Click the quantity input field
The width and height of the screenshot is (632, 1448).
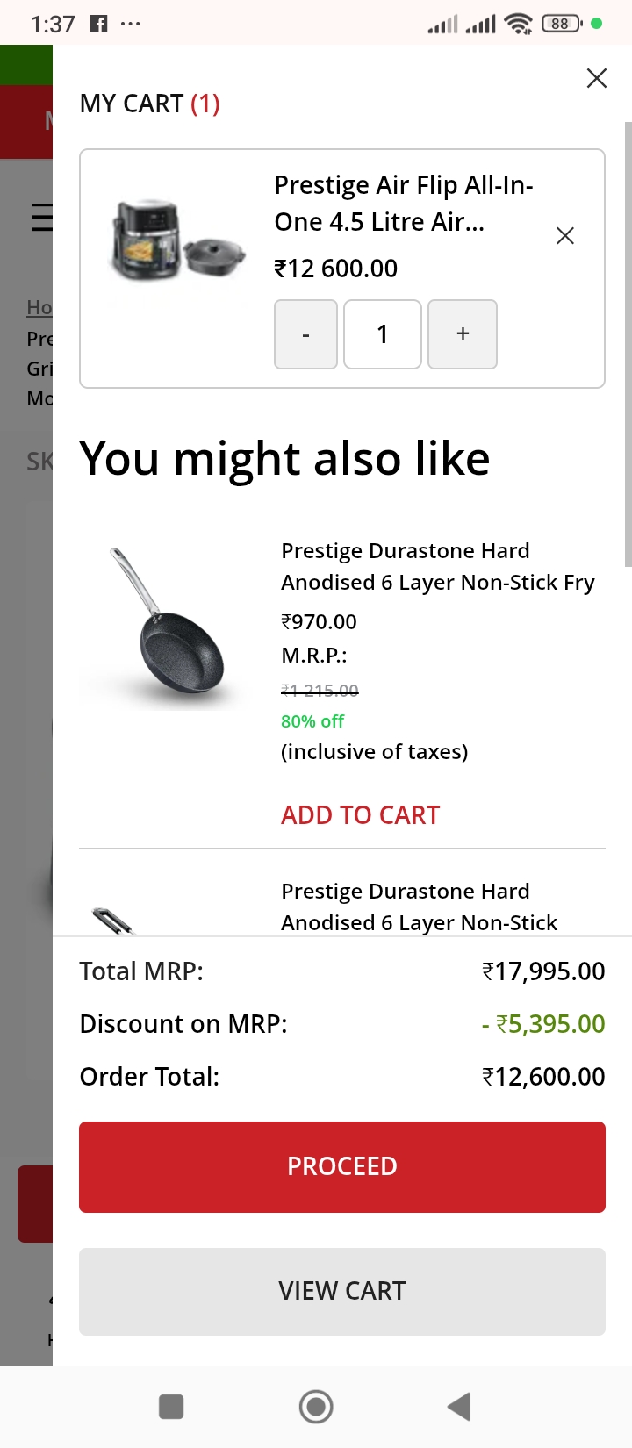tap(383, 334)
